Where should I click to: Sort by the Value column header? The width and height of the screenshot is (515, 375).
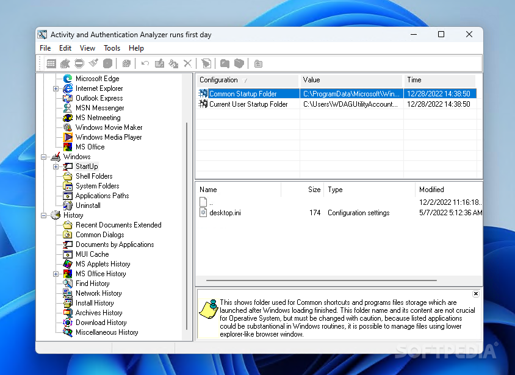(x=351, y=80)
